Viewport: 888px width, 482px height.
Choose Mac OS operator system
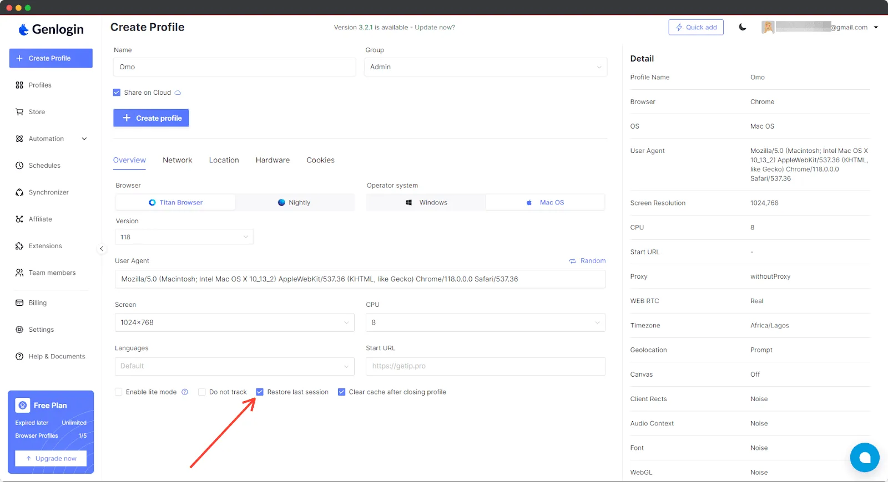pyautogui.click(x=545, y=202)
